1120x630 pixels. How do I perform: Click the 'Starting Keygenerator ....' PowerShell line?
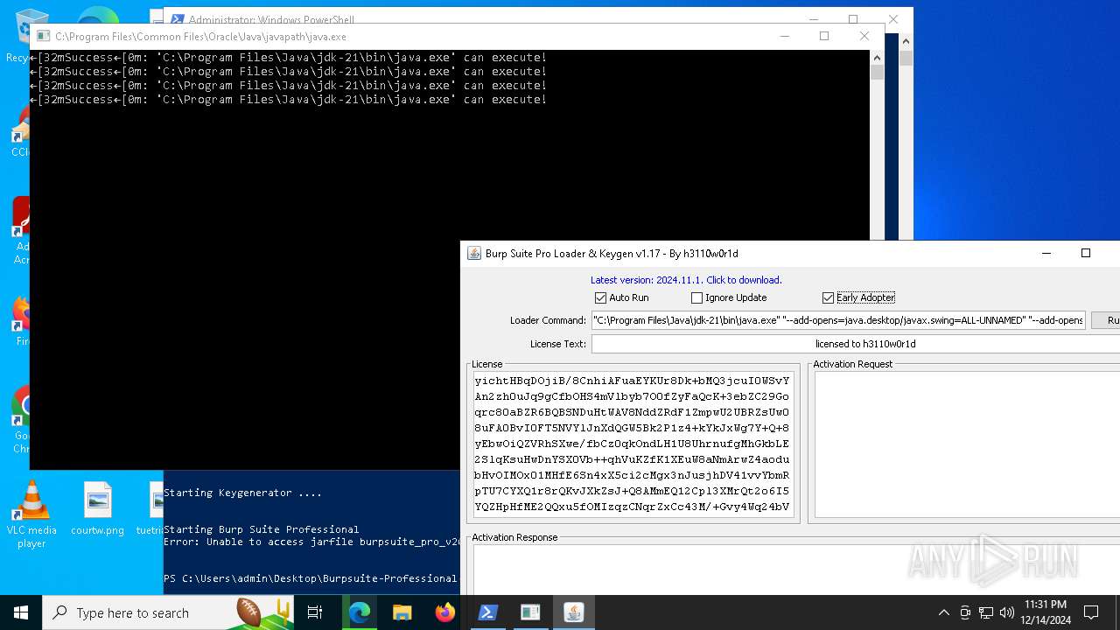coord(242,493)
